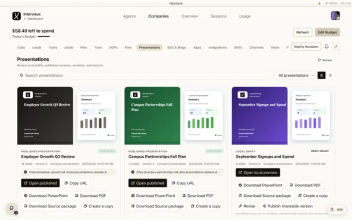Screen dimensions: 352x220
Task: Open the chat bubble icon at bottom left
Action: [11, 208]
